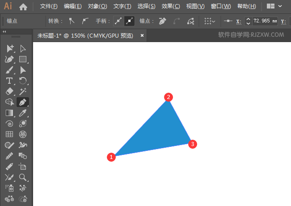This screenshot has height=206, width=291.
Task: Select the hollow-arrow Direct Selection tool
Action: click(x=23, y=48)
